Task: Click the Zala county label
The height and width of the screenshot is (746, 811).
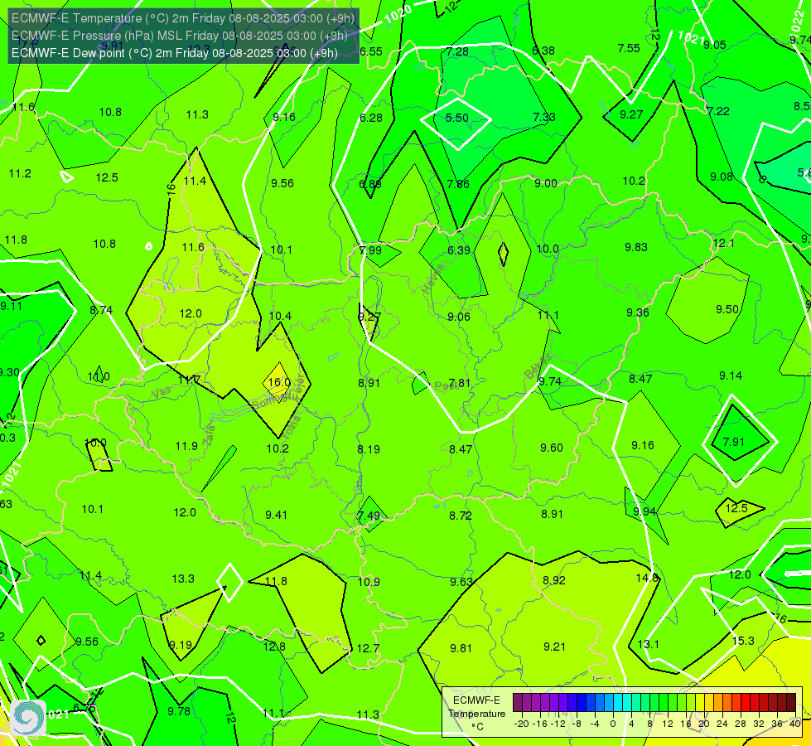Action: tap(209, 435)
